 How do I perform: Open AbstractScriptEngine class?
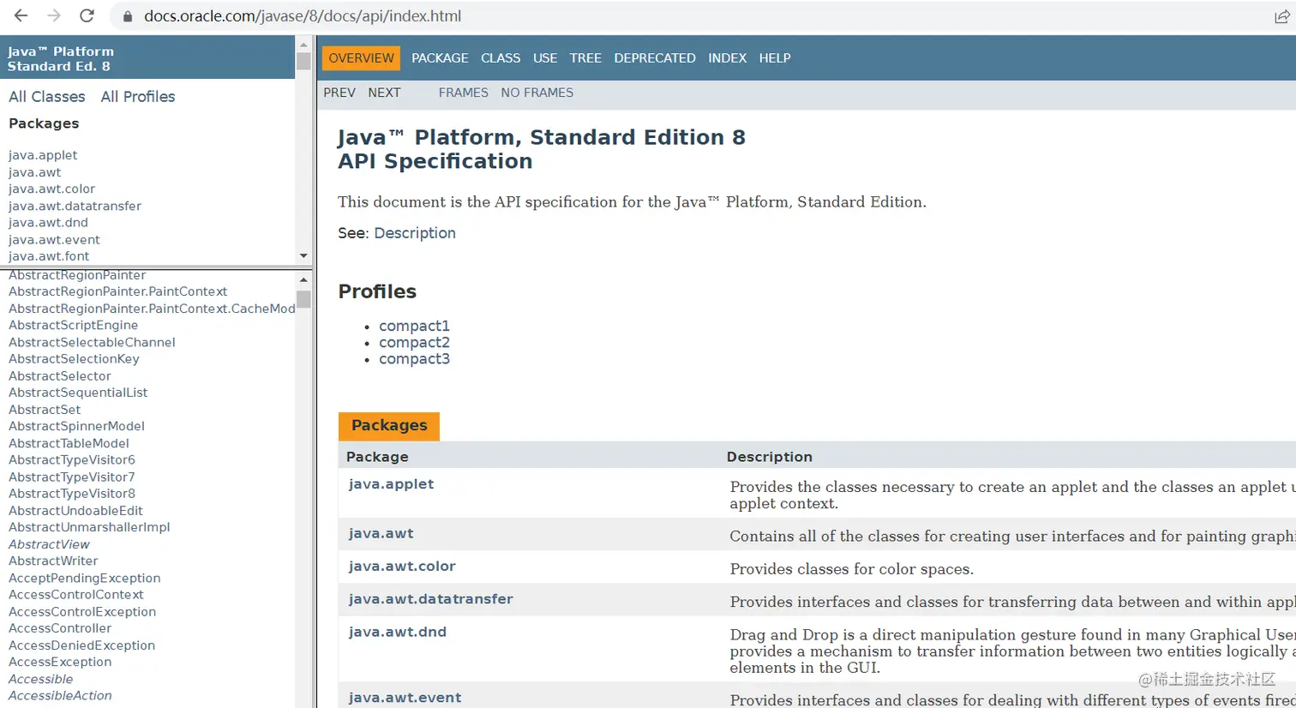click(x=73, y=325)
